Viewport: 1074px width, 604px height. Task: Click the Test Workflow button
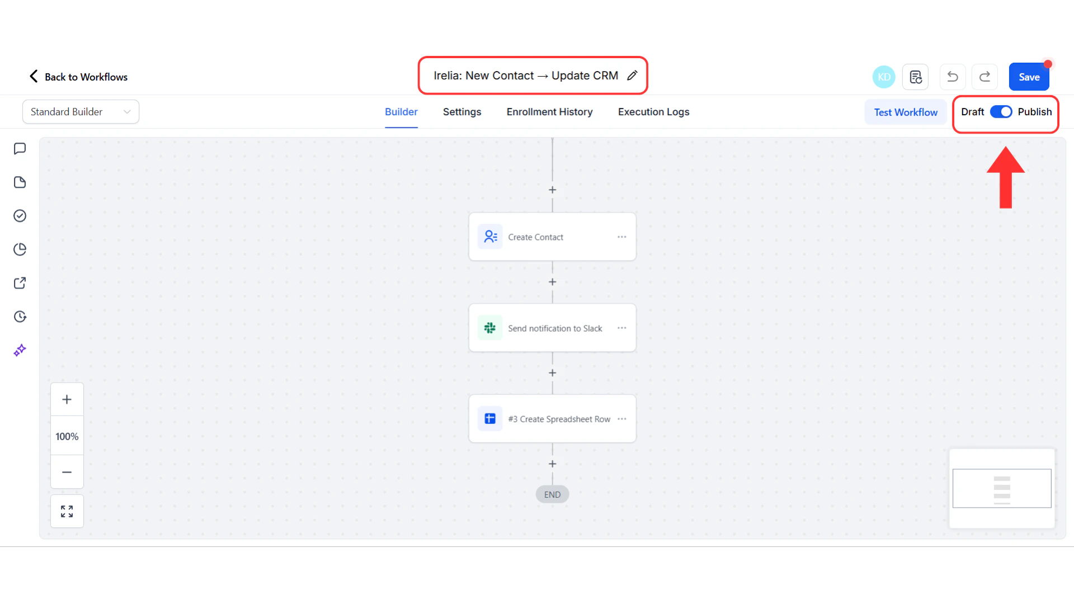coord(906,111)
